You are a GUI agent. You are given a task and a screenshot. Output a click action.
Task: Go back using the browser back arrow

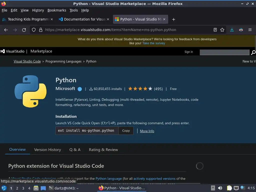tap(6, 30)
